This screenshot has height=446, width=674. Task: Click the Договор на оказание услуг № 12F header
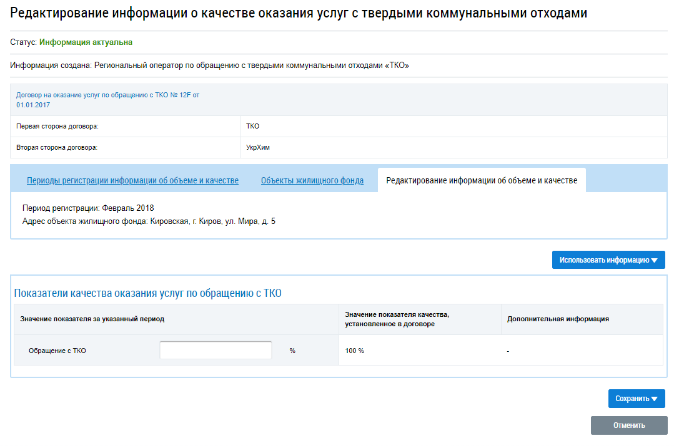pyautogui.click(x=107, y=100)
